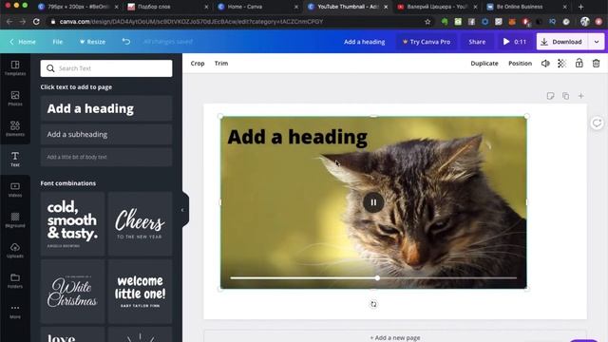Viewport: 608px width, 342px height.
Task: Open the Background sidebar panel
Action: [x=15, y=219]
